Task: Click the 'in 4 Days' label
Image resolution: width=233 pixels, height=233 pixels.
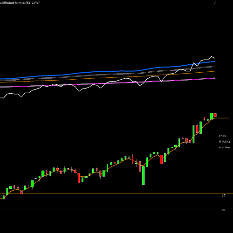Action: coord(224,147)
